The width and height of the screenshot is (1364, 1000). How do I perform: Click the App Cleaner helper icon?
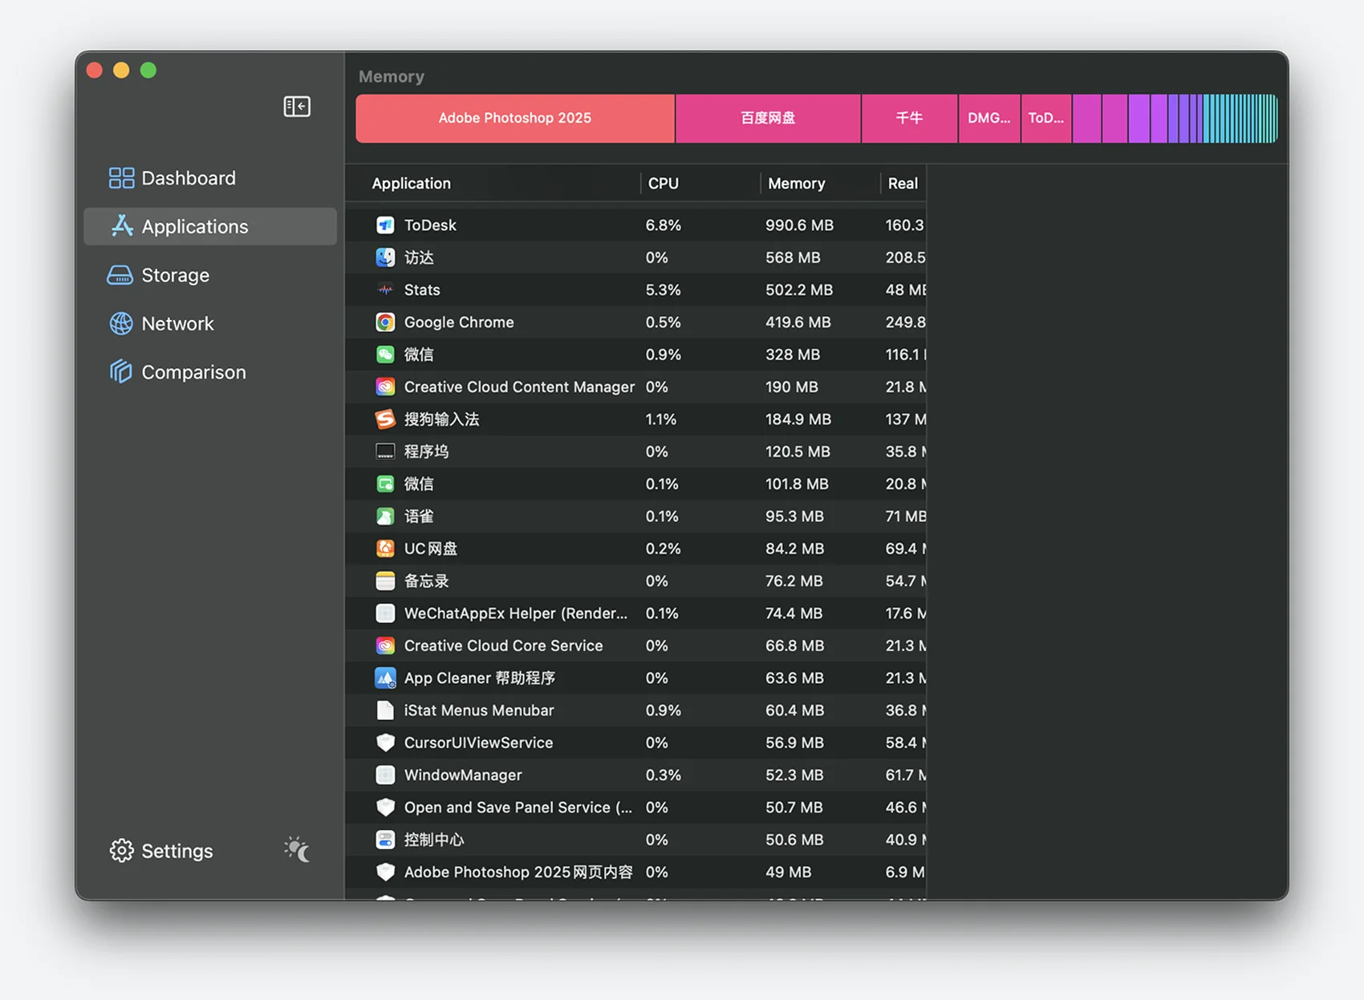pyautogui.click(x=385, y=678)
